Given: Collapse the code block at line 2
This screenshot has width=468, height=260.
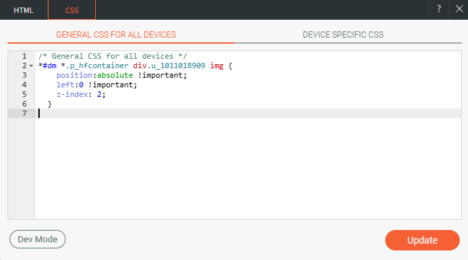Looking at the screenshot, I should pos(31,66).
